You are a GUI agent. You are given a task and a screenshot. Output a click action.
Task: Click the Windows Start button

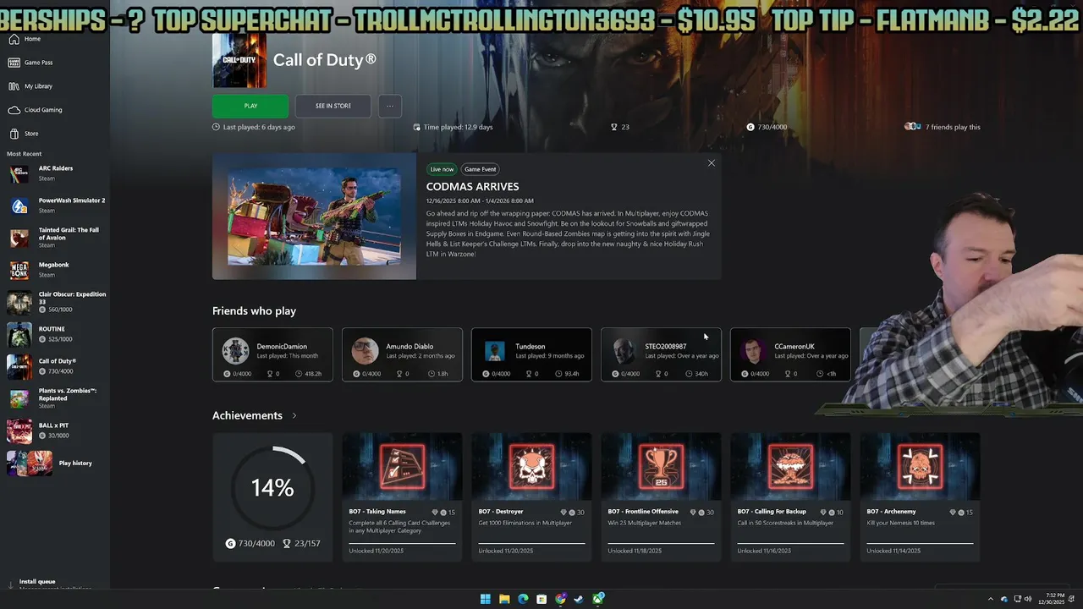pos(486,599)
